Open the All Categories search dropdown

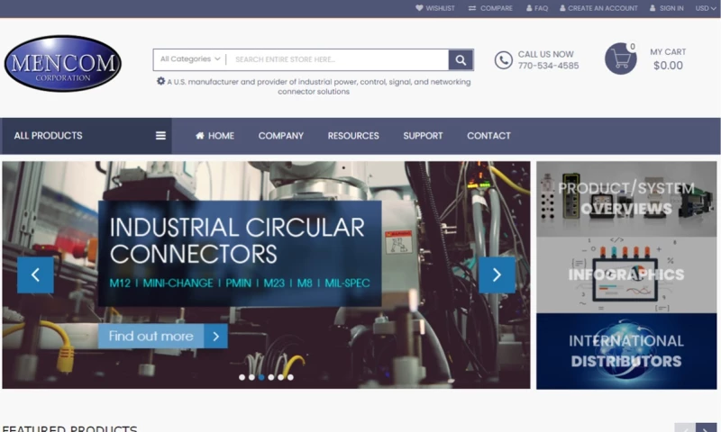[190, 59]
